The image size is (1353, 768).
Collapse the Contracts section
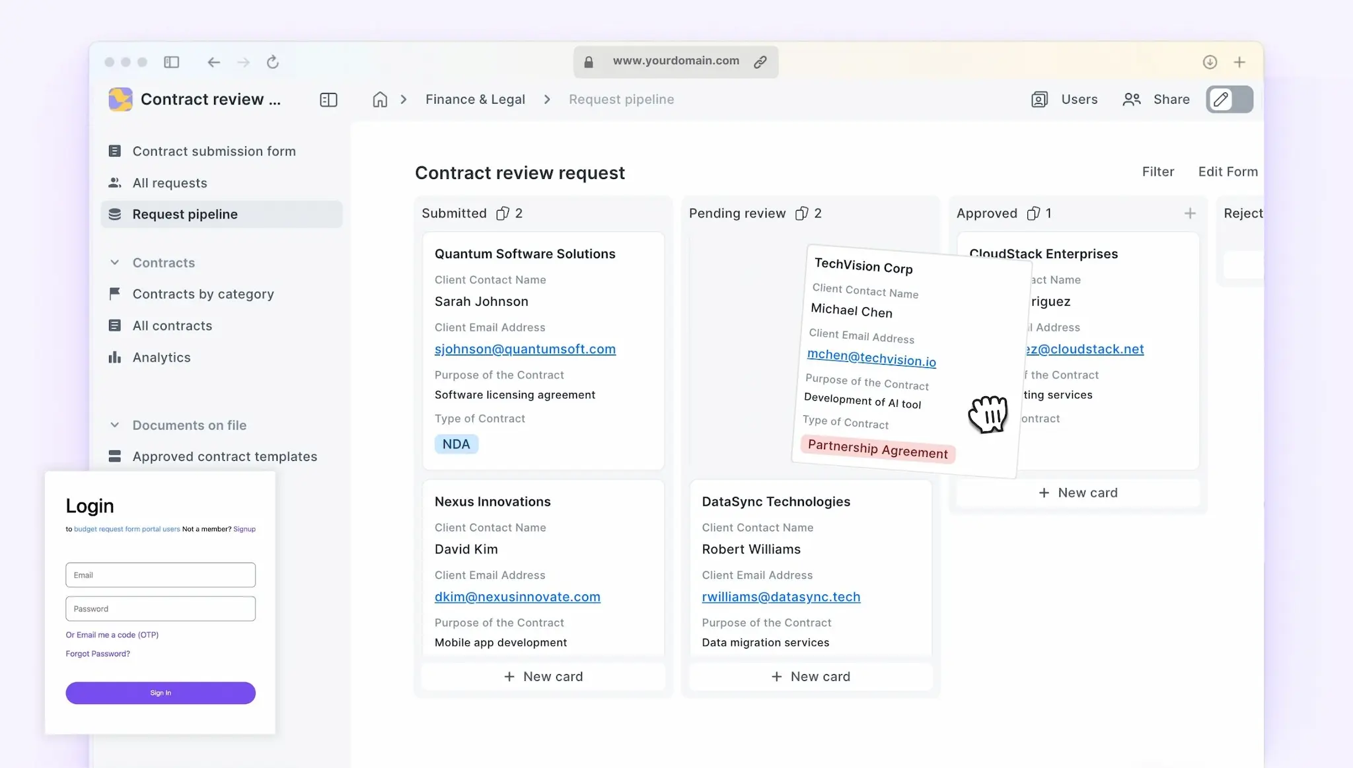(115, 263)
